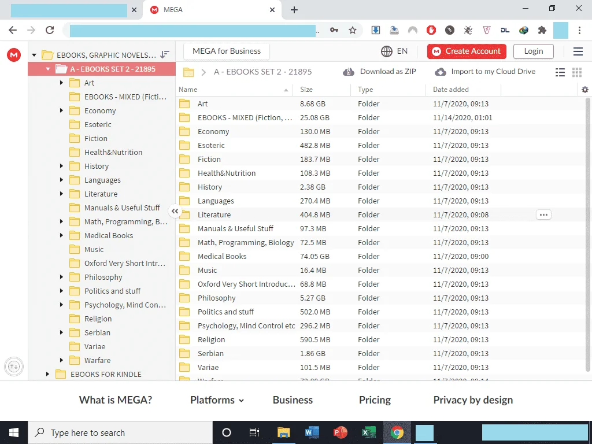
Task: Sort by the Date added column header
Action: 450,90
